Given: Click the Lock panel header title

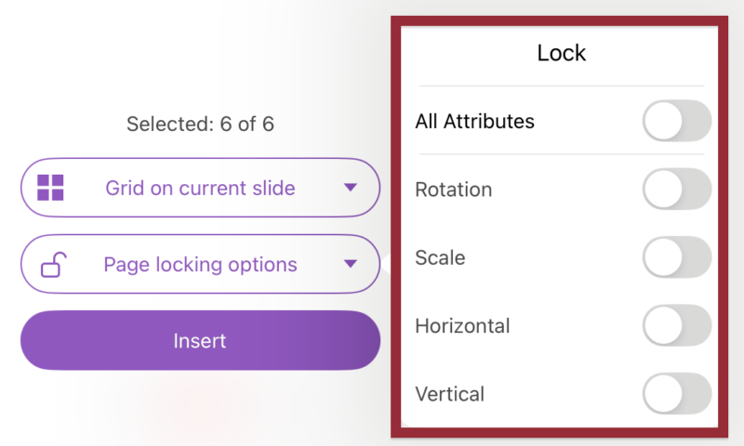Looking at the screenshot, I should coord(562,53).
